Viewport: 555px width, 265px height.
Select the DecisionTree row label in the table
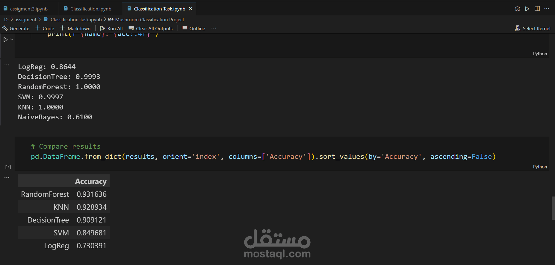pos(48,220)
